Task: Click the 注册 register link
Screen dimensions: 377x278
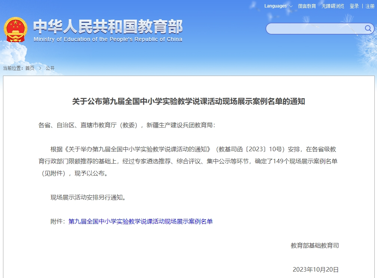Action: pos(370,6)
